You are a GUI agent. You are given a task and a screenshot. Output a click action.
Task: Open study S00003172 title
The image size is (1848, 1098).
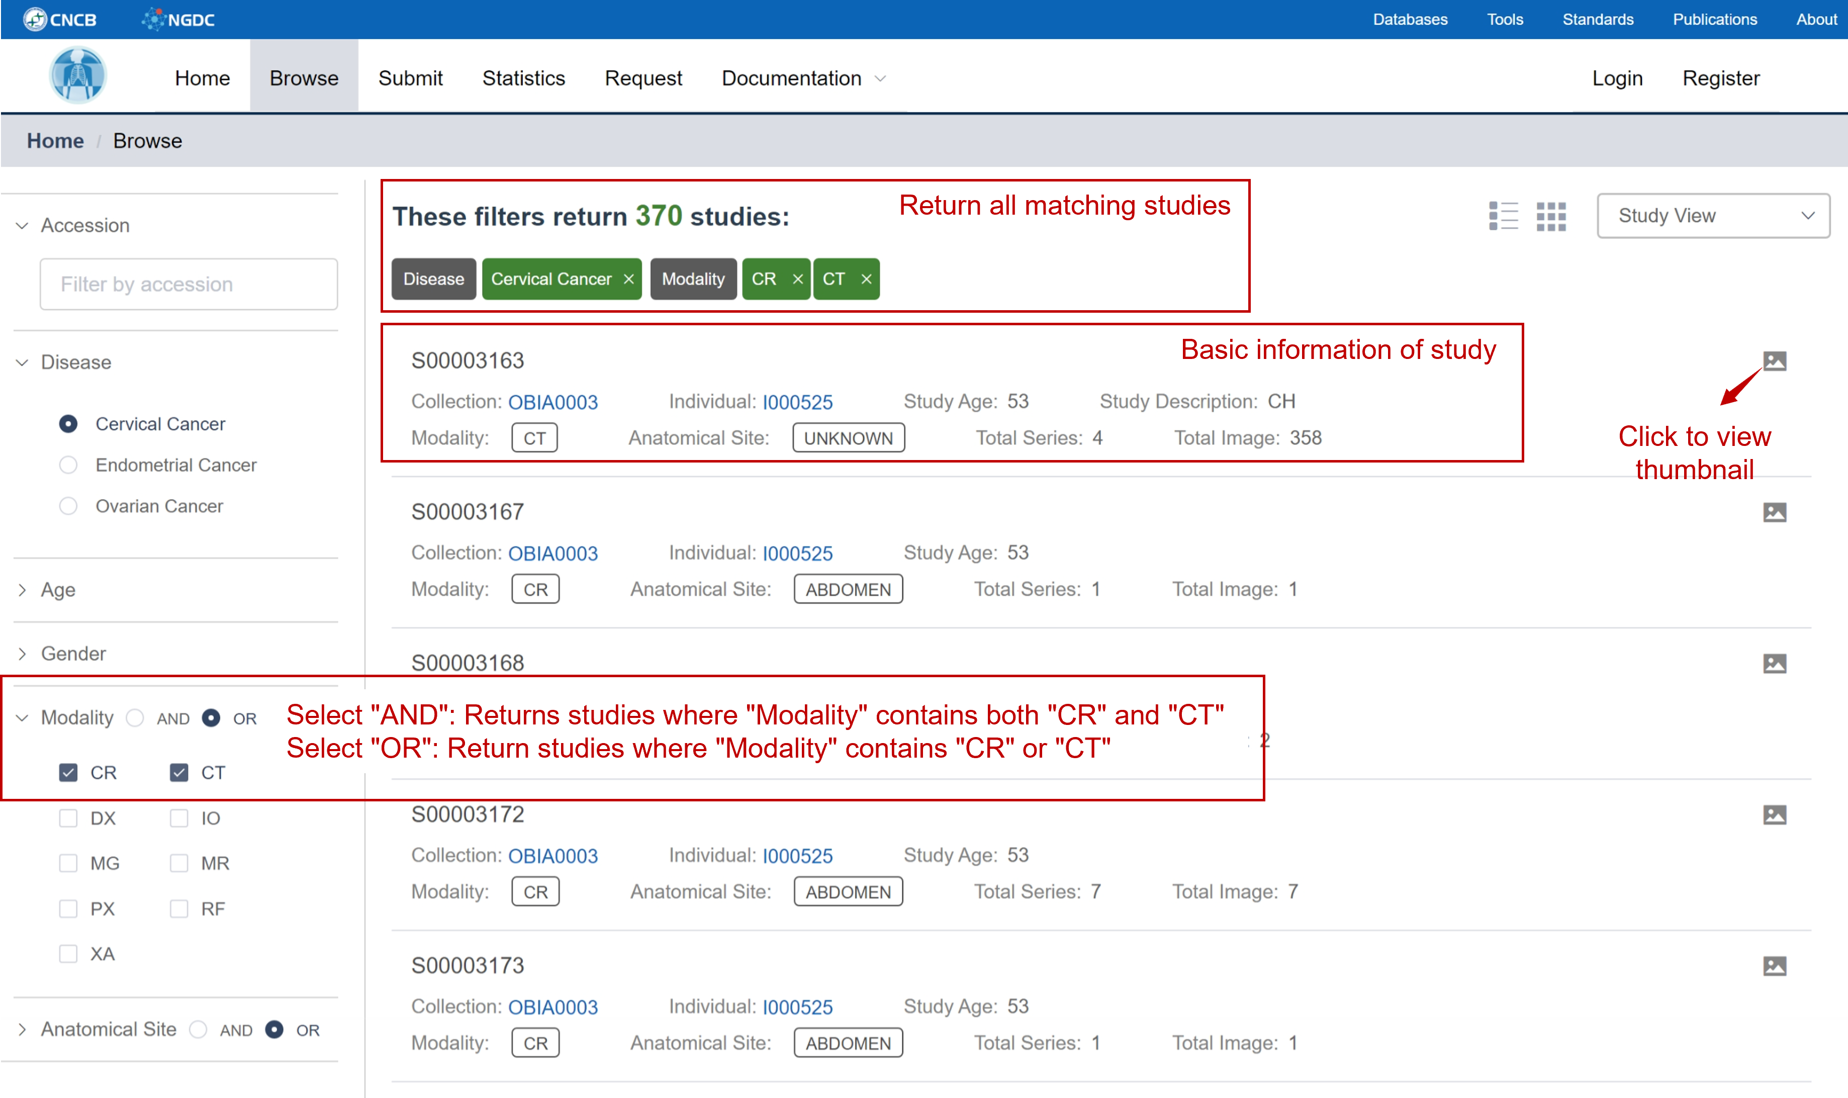pos(468,814)
